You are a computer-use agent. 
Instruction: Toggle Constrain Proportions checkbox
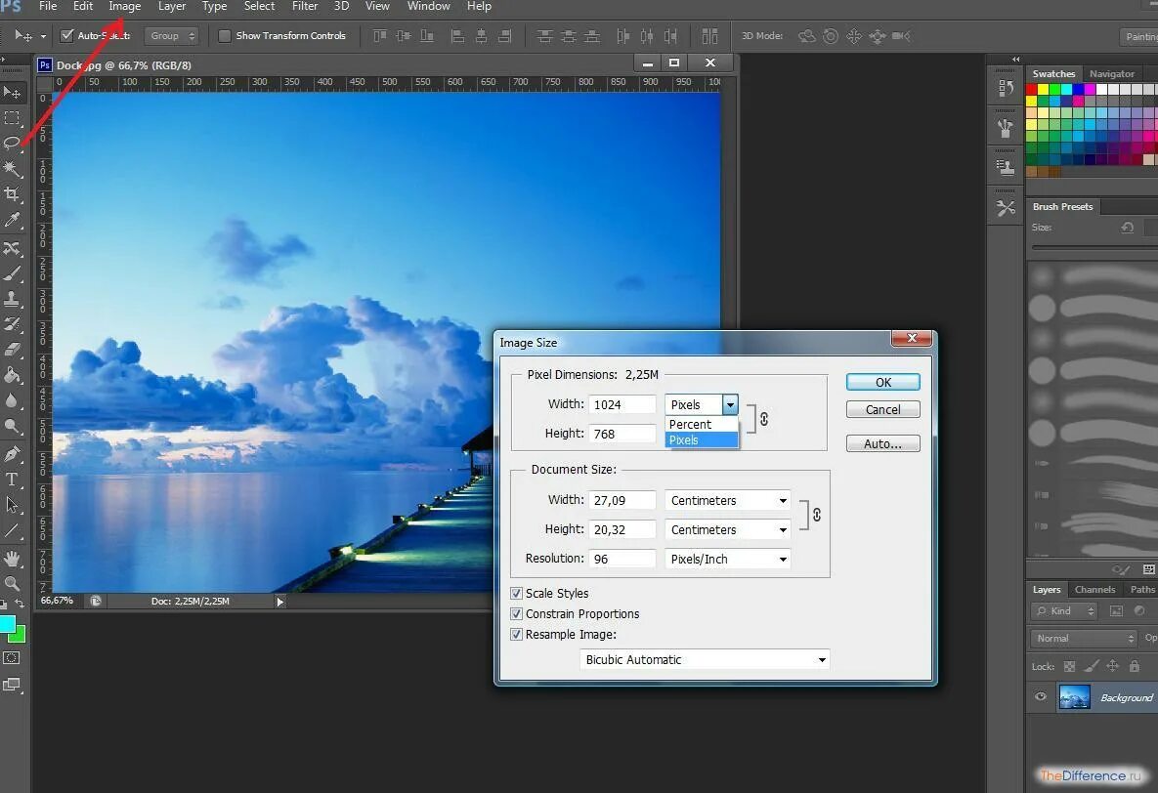click(x=516, y=613)
